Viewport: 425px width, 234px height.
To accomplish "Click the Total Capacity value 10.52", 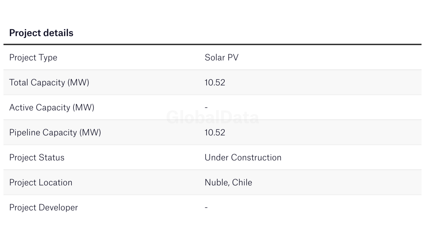I will point(215,82).
